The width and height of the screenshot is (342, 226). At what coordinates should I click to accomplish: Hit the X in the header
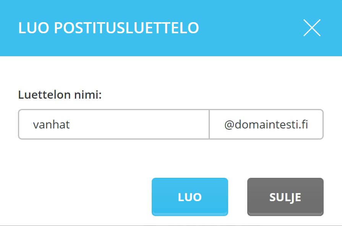[x=312, y=28]
